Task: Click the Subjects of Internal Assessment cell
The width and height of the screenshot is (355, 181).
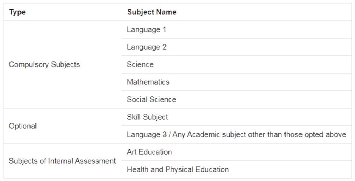Action: click(62, 161)
